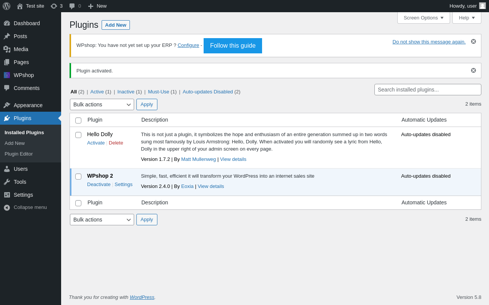489x305 pixels.
Task: Click the plus icon for New content
Action: tap(91, 6)
